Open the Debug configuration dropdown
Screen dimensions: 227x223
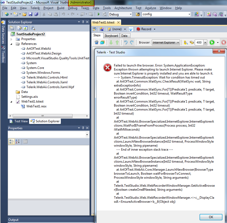pyautogui.click(x=131, y=14)
